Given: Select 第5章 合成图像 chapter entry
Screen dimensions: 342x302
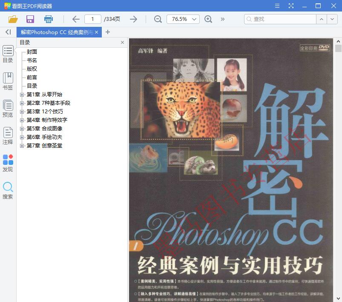Looking at the screenshot, I should (44, 129).
